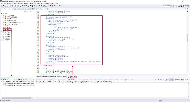This screenshot has height=102, width=190.
Task: Open the Window menu
Action: (x=52, y=3)
